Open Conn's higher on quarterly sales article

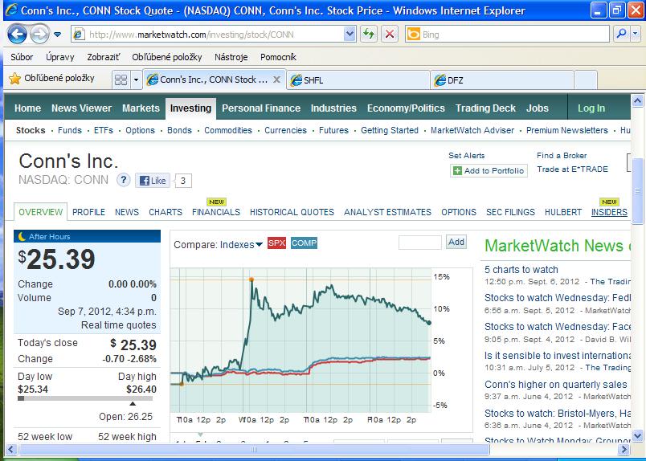[x=555, y=385]
